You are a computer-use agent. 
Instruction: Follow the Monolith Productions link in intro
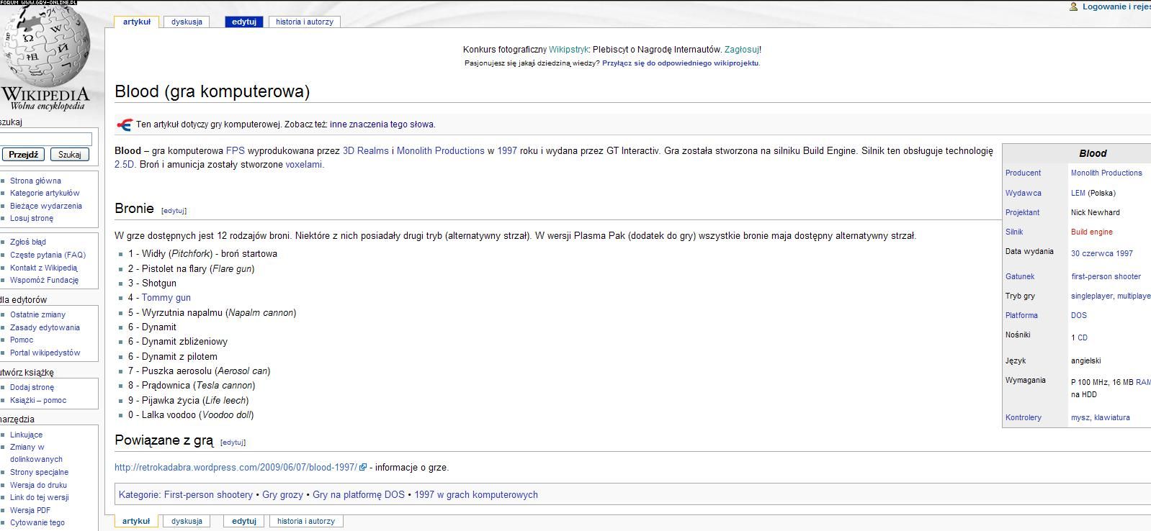(x=440, y=151)
